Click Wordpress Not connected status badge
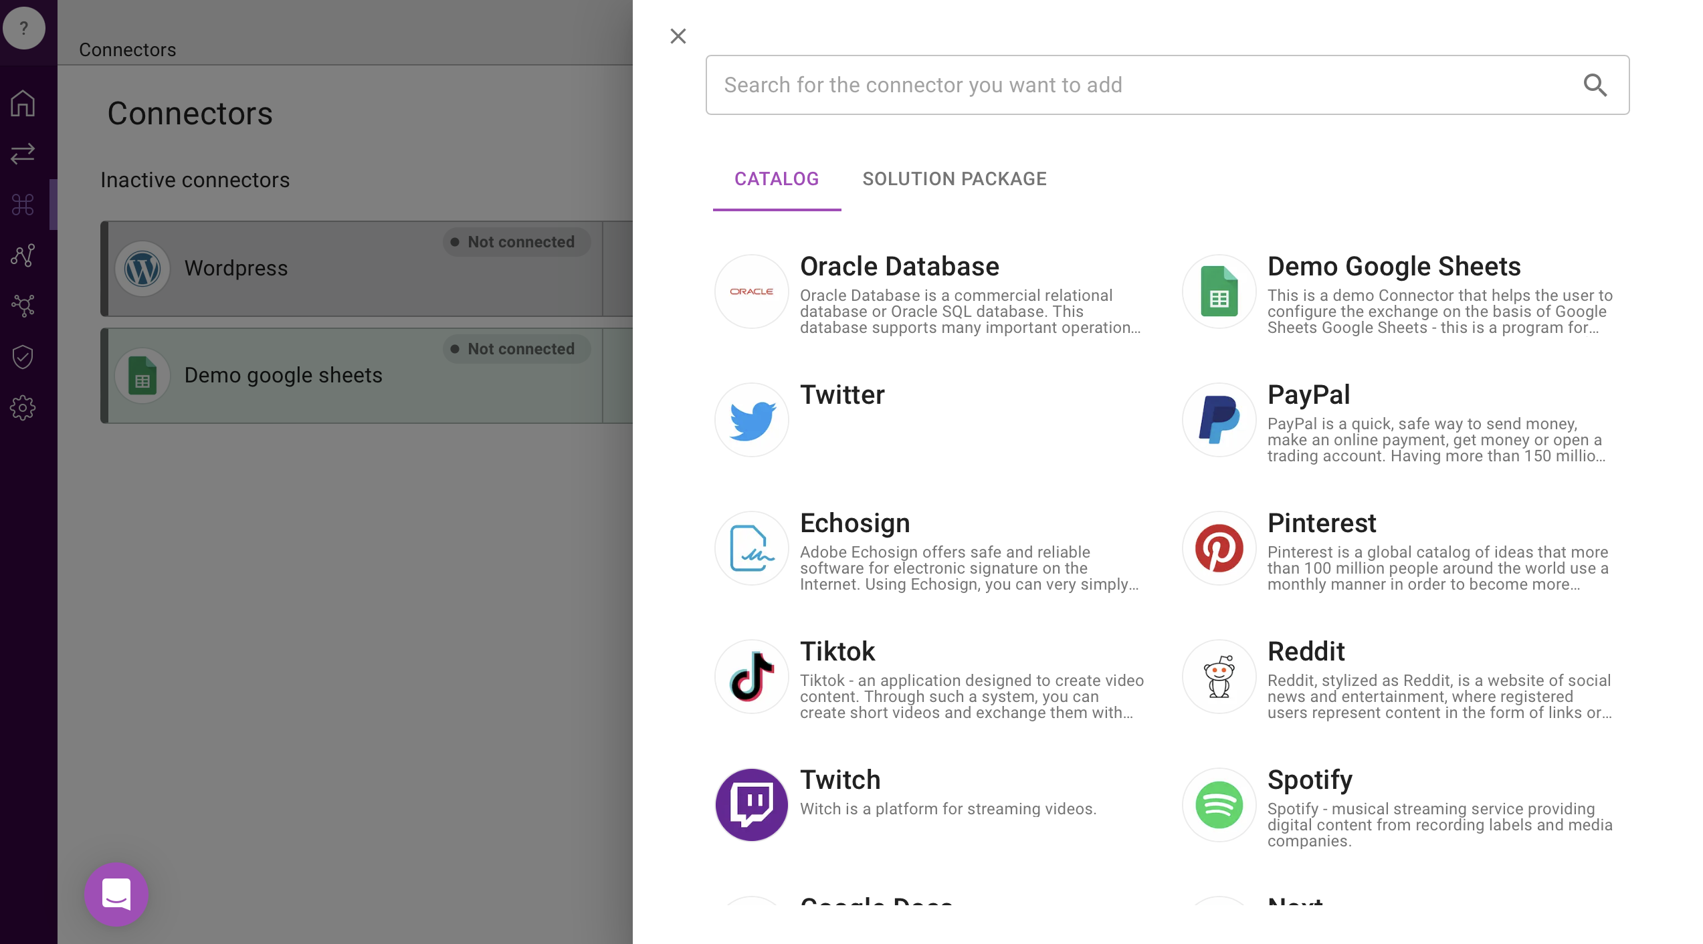Image resolution: width=1703 pixels, height=944 pixels. coord(516,242)
